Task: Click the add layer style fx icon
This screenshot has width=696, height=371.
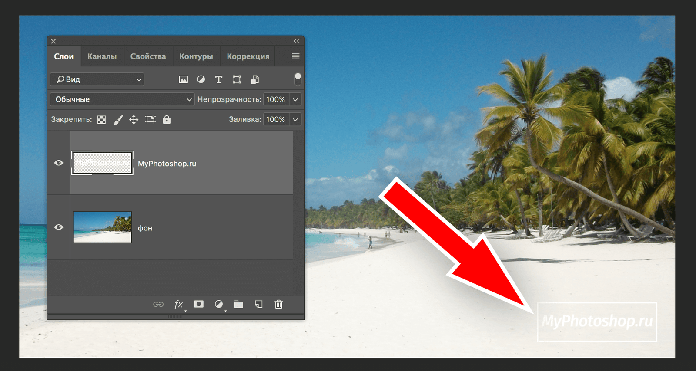Action: tap(178, 304)
